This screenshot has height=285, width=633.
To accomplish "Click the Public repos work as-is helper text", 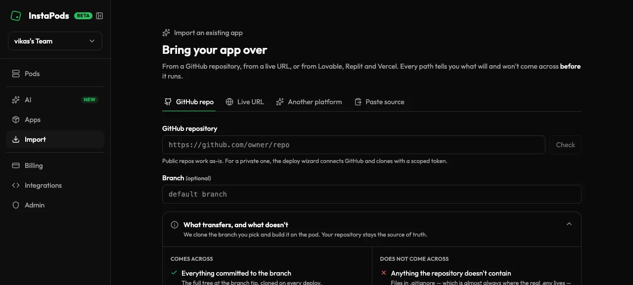I will (305, 161).
